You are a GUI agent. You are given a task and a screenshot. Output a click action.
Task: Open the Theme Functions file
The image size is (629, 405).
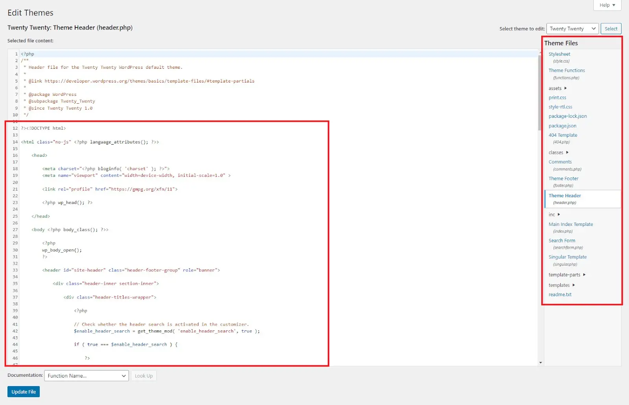(566, 70)
